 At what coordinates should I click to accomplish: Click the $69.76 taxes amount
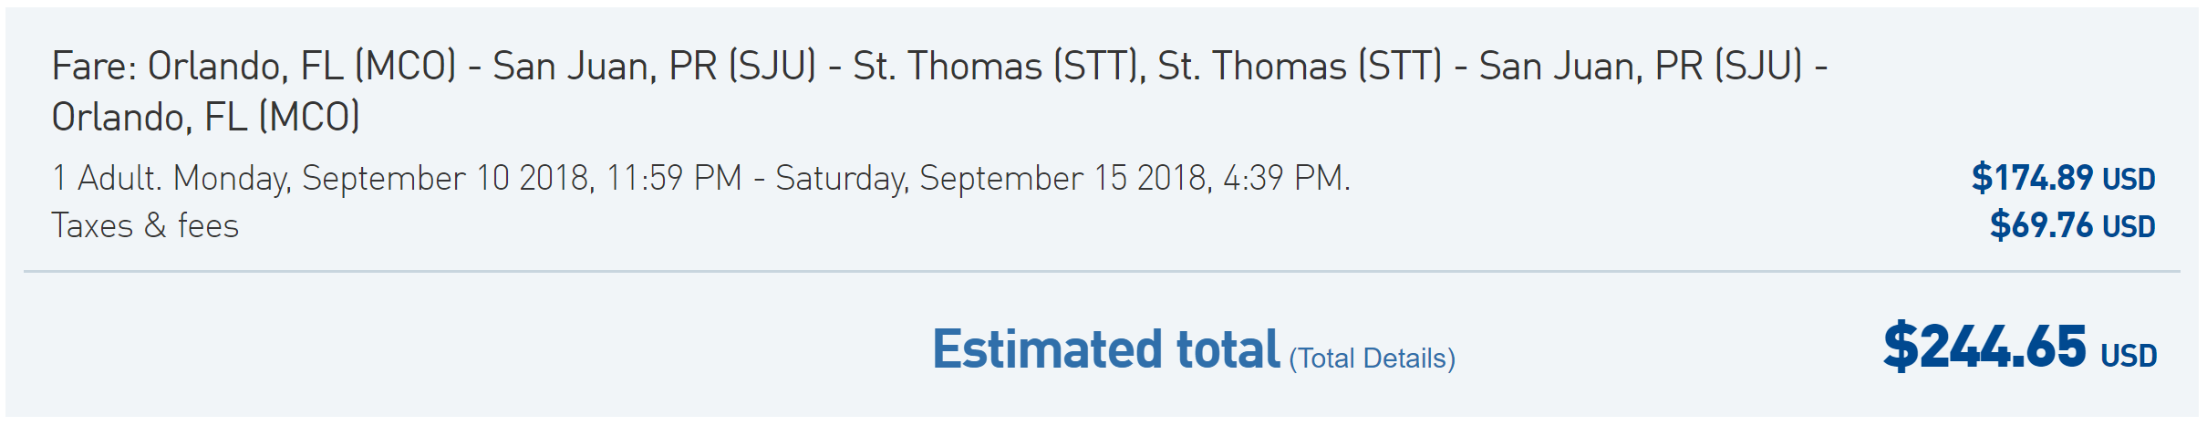[2041, 225]
